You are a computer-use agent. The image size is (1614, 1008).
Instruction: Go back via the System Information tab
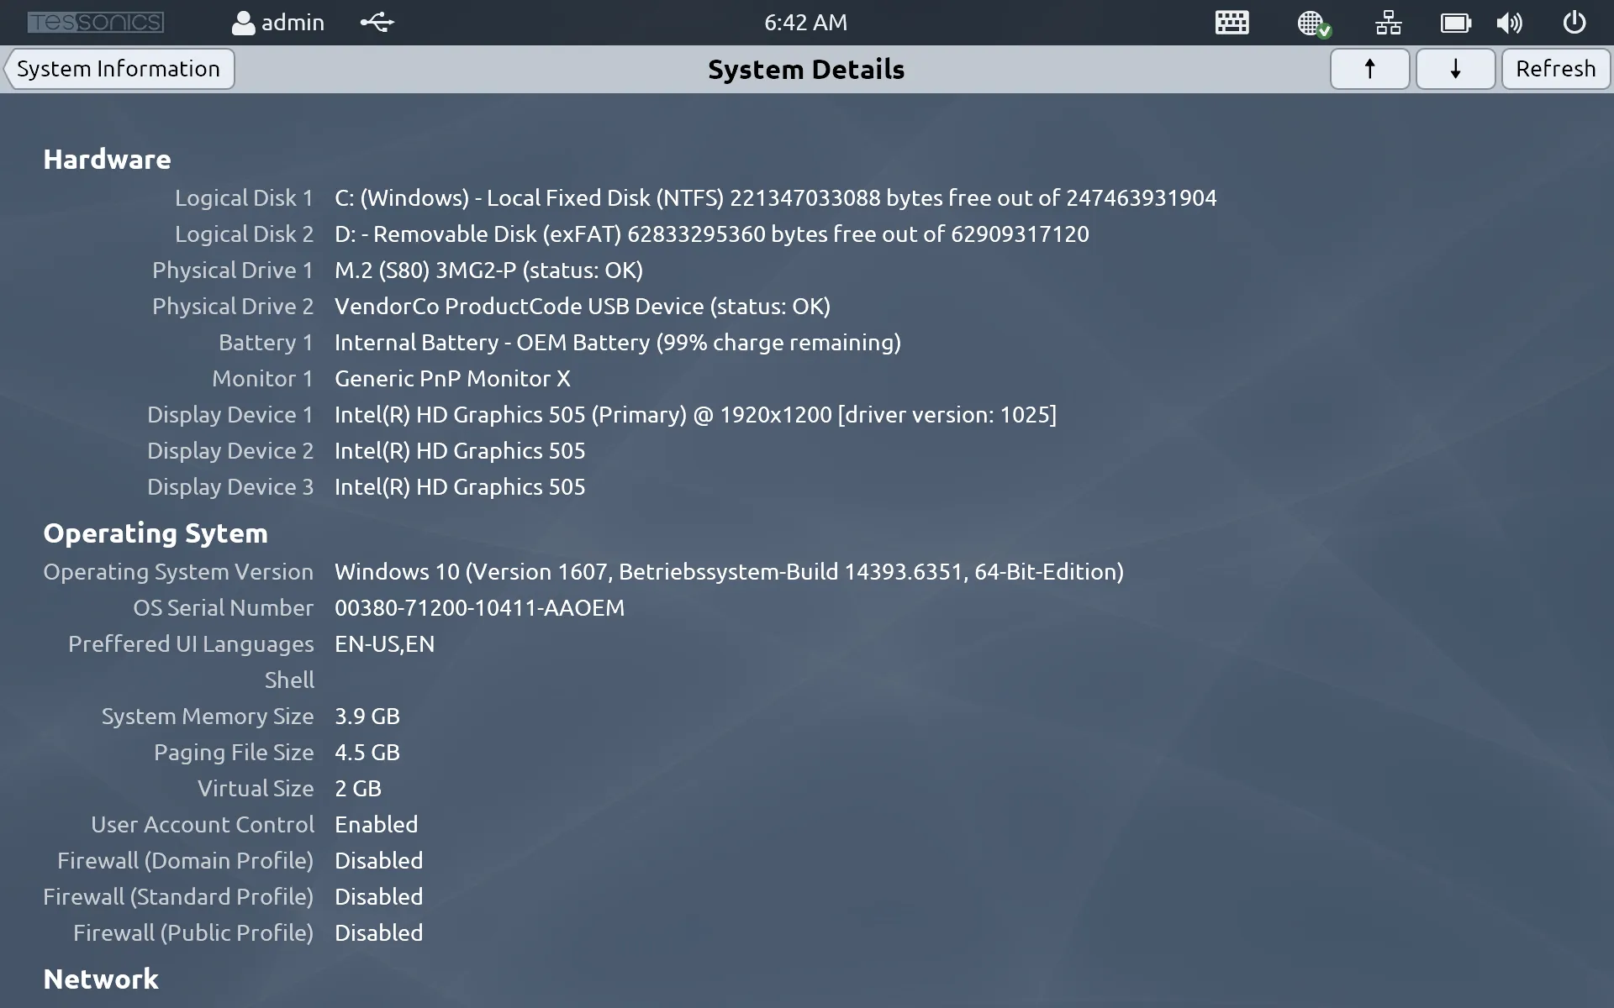coord(119,68)
